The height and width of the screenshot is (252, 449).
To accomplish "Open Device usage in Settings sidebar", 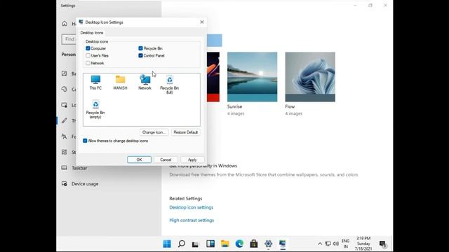I will coord(85,183).
